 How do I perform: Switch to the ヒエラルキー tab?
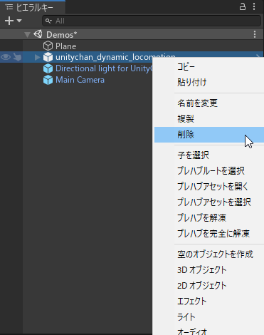point(33,8)
